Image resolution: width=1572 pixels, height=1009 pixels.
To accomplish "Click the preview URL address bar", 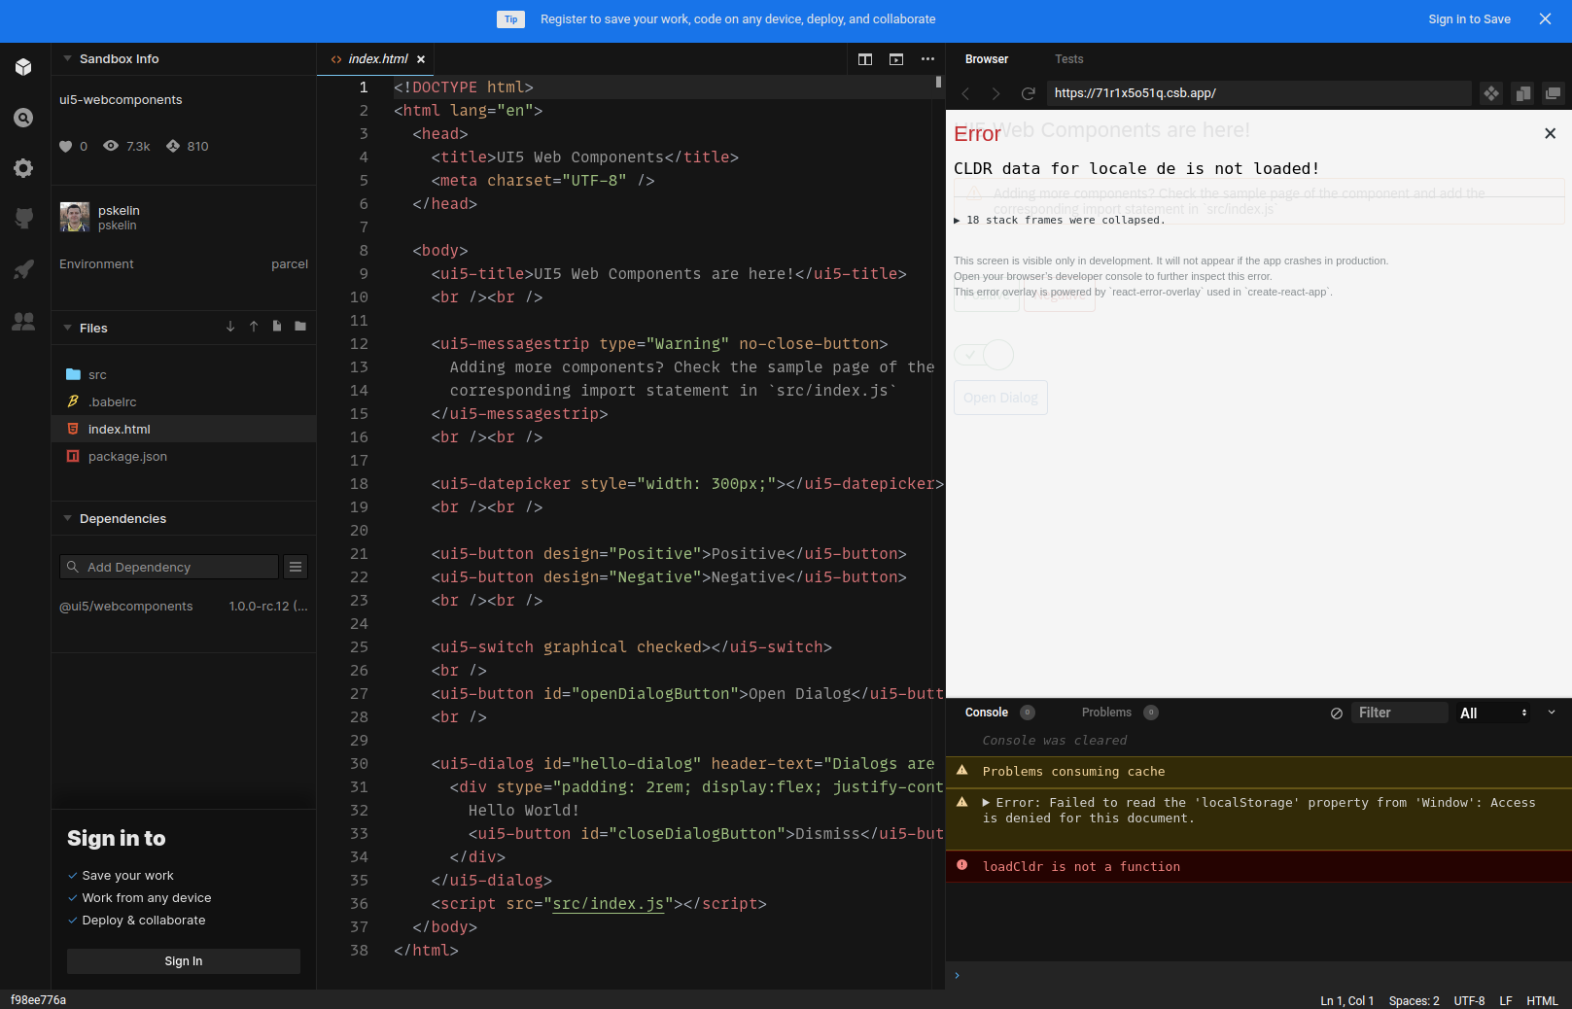I will (1254, 93).
